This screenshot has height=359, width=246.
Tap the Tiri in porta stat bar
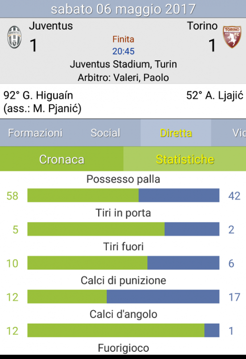(x=123, y=229)
